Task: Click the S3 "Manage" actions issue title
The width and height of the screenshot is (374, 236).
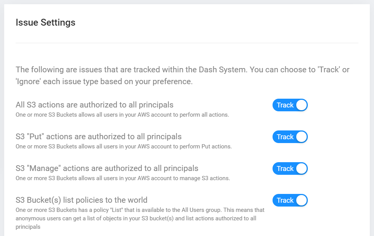Action: [x=107, y=168]
